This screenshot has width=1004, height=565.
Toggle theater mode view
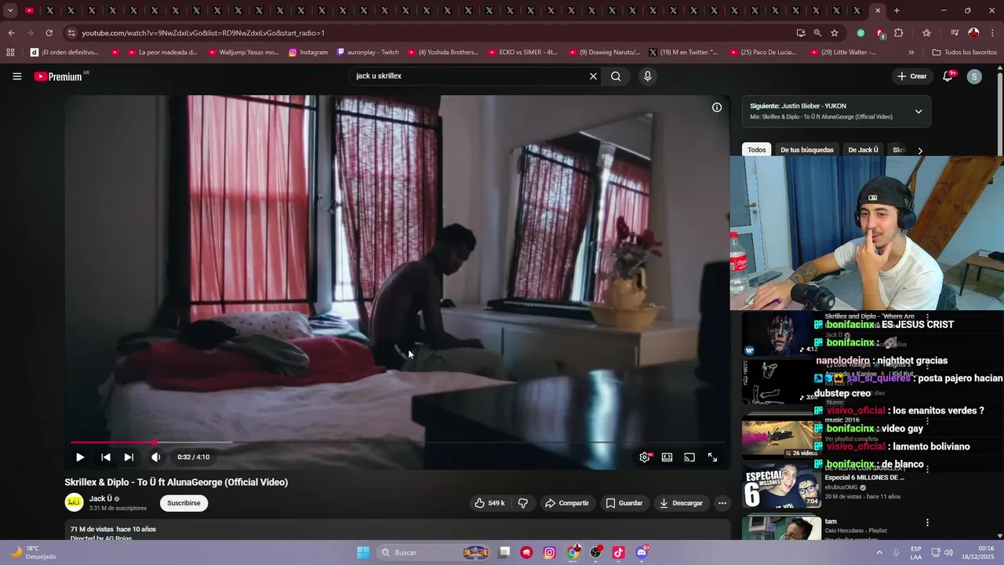[667, 457]
